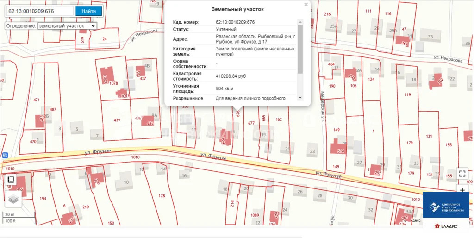
Task: Close the Земельный участок popup
Action: 306,5
